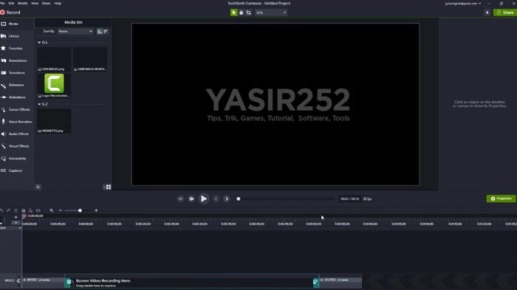Viewport: 517px width, 290px height.
Task: Open the Animations panel
Action: (17, 97)
